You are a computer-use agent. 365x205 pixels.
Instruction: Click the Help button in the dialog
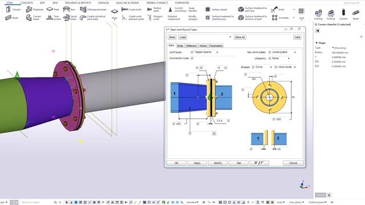[297, 37]
